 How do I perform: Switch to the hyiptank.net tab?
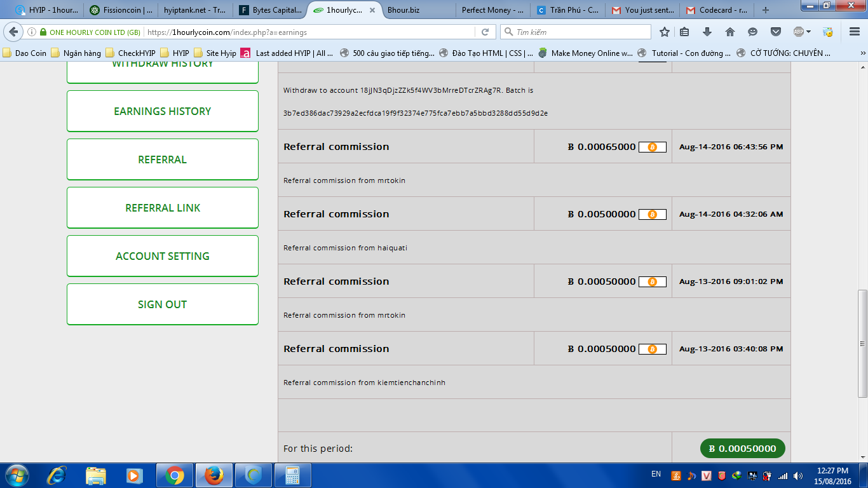click(194, 10)
